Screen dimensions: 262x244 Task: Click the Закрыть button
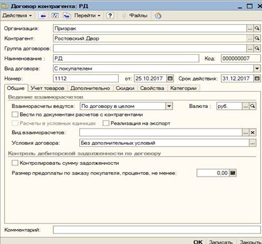pyautogui.click(x=251, y=242)
